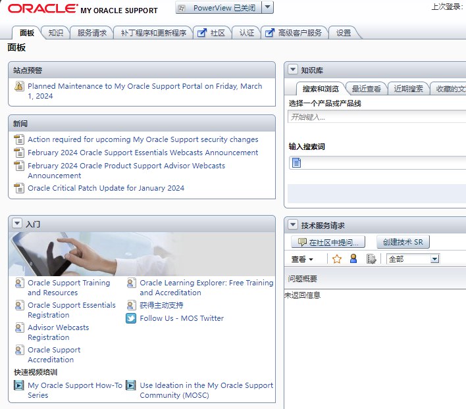
Task: Collapse the 入门 panel
Action: pos(17,224)
